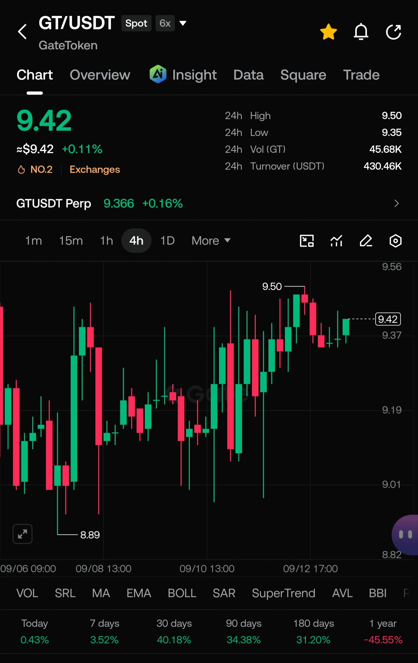The image size is (418, 663).
Task: Toggle the AVL indicator
Action: (x=342, y=593)
